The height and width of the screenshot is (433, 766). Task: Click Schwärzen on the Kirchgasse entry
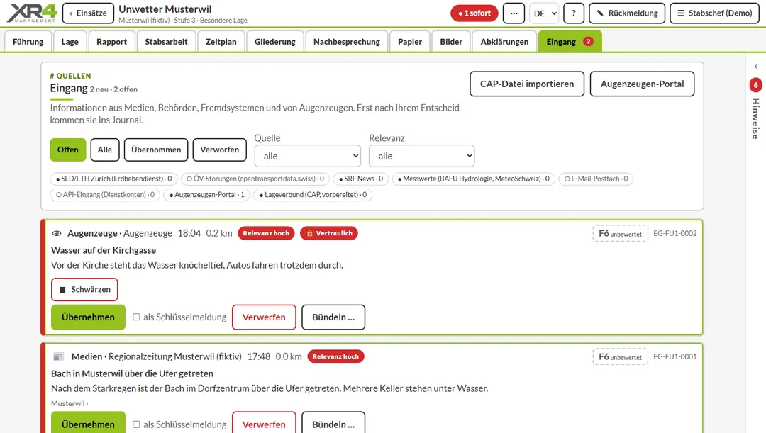[84, 289]
